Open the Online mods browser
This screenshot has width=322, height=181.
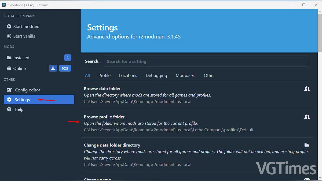[x=20, y=68]
